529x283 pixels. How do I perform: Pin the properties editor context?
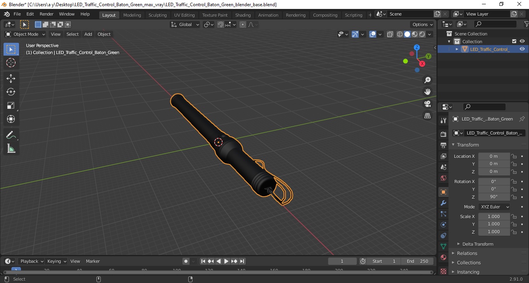point(522,119)
